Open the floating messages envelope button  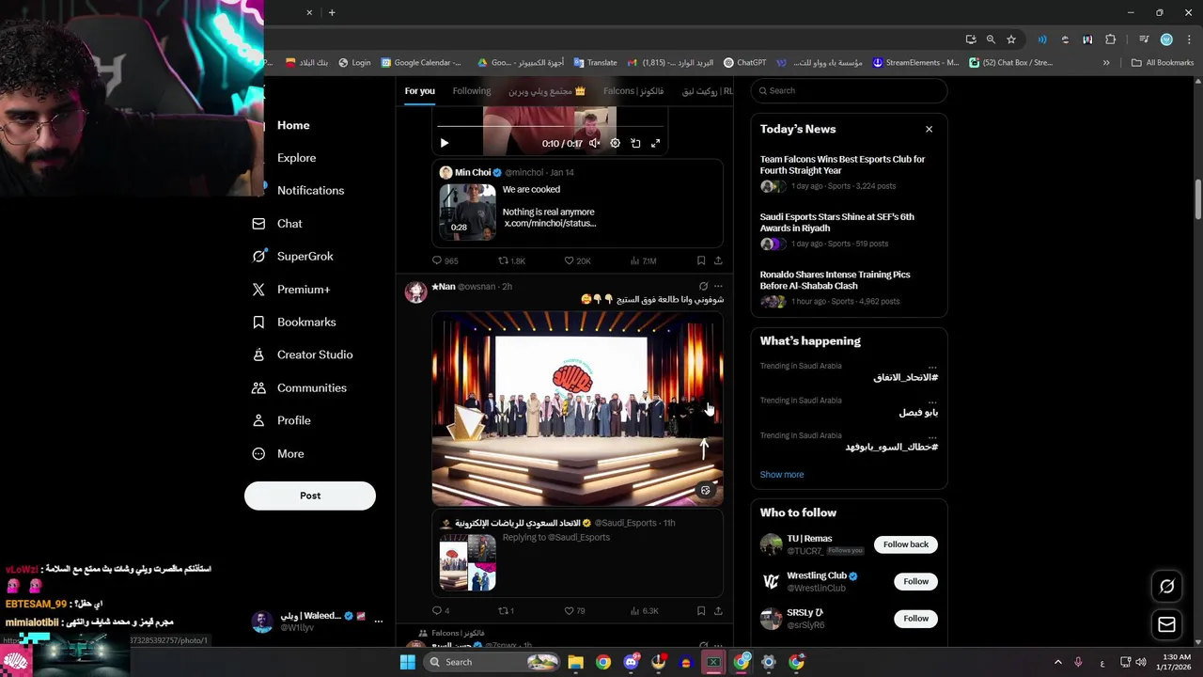(x=1167, y=624)
